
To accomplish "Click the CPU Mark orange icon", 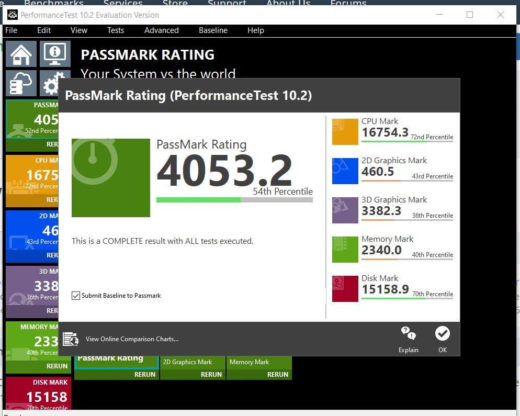I will (x=345, y=131).
